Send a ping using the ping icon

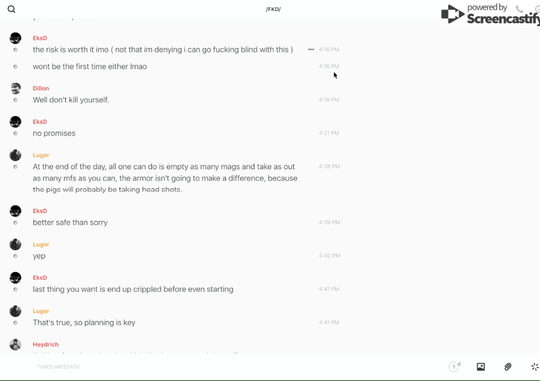click(x=535, y=367)
